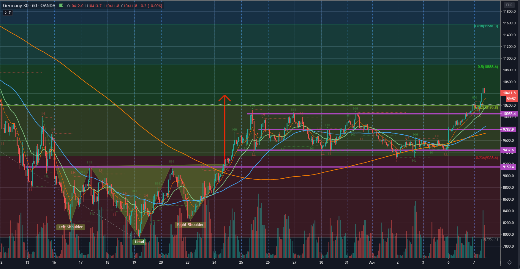Select the 9150.4 purple price level label

pos(508,167)
